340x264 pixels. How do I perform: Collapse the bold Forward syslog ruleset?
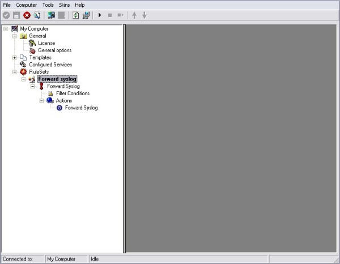pyautogui.click(x=23, y=79)
